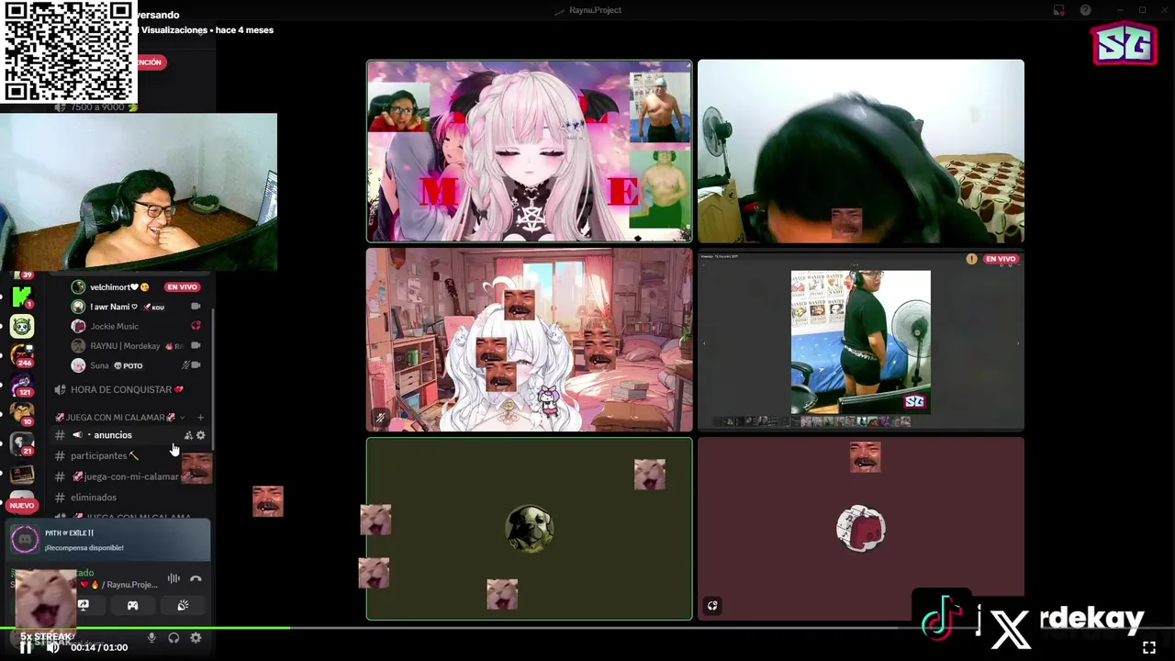The image size is (1175, 661).
Task: Disconnect from the voice call
Action: (196, 579)
